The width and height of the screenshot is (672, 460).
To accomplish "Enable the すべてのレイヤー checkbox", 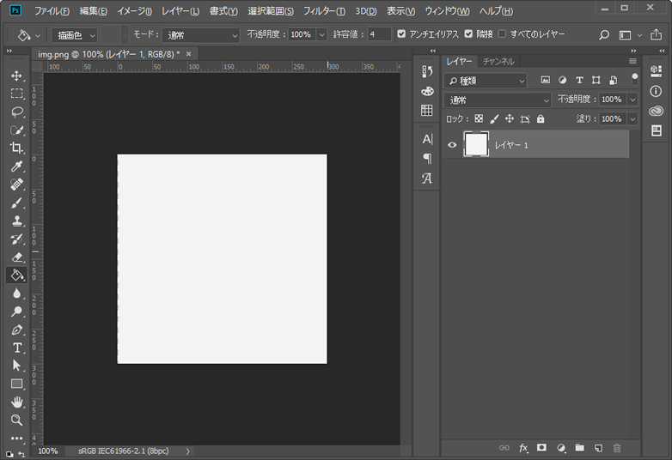I will click(x=502, y=33).
